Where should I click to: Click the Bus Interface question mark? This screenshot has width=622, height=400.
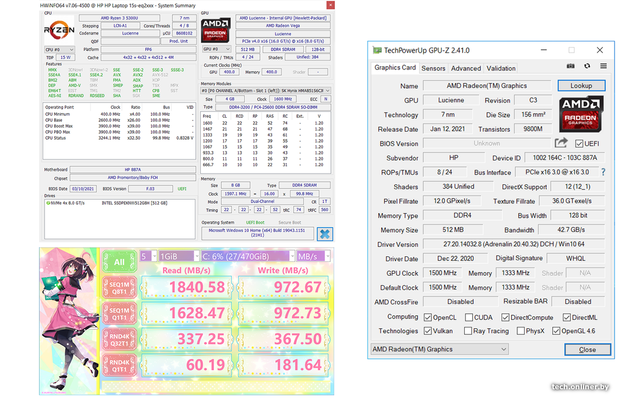tap(603, 172)
